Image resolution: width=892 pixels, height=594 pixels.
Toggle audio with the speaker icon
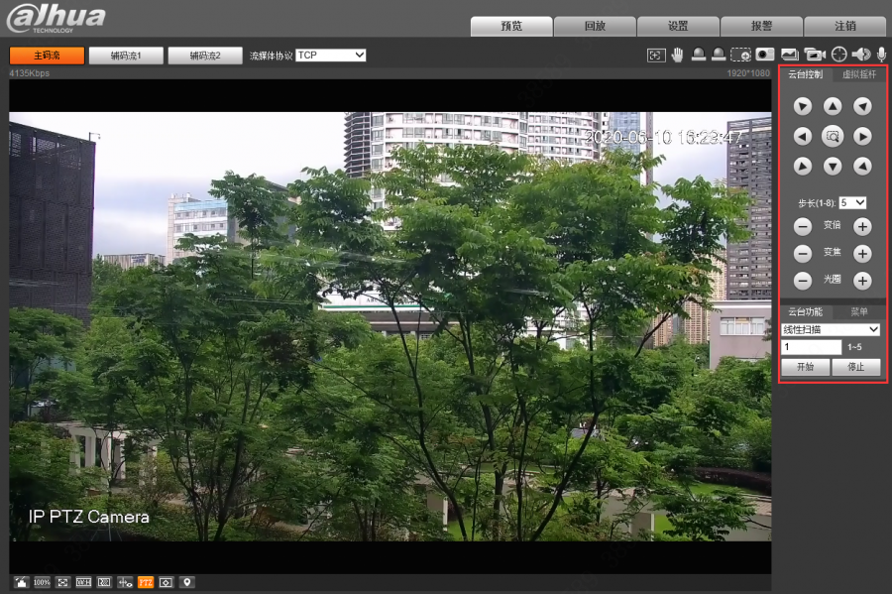click(861, 55)
